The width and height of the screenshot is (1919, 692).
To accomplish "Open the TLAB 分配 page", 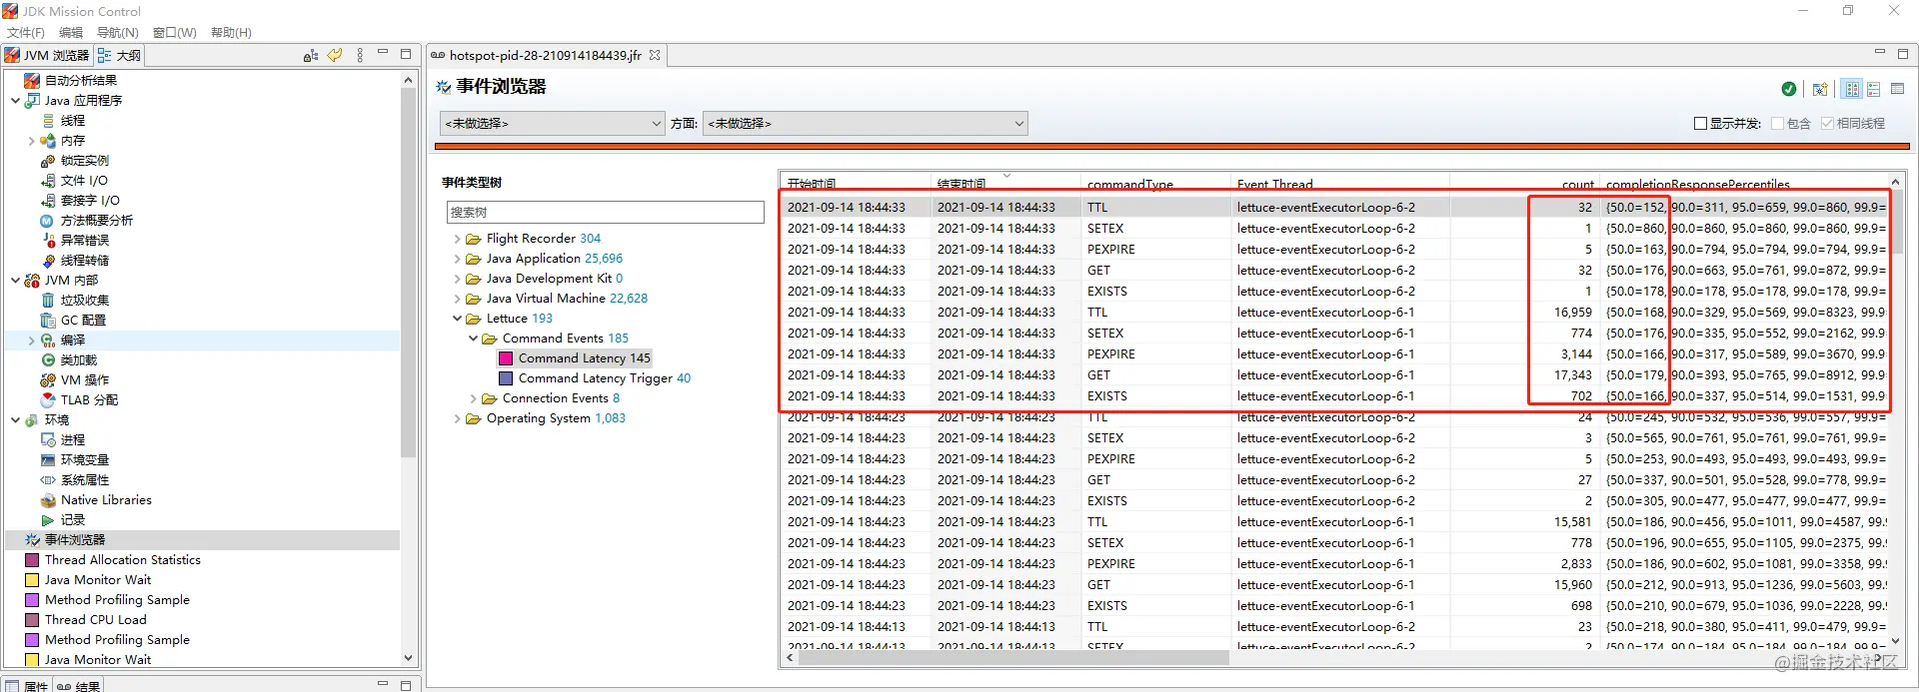I will 89,399.
